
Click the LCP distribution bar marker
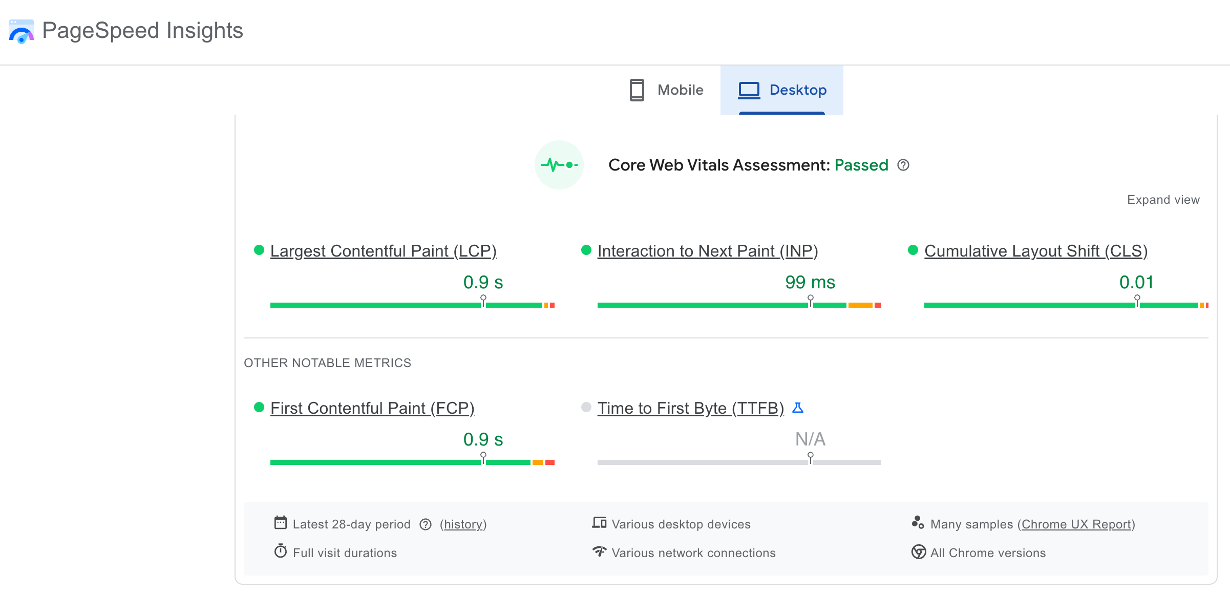[483, 301]
